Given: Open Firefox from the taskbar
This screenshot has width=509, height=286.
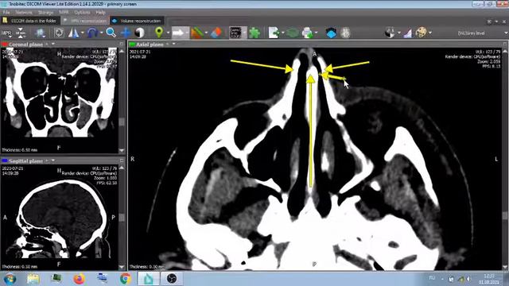Looking at the screenshot, I should coord(79,279).
